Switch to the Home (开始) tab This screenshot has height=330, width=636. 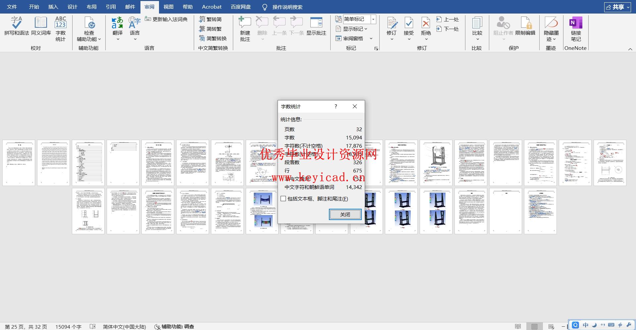tap(34, 7)
